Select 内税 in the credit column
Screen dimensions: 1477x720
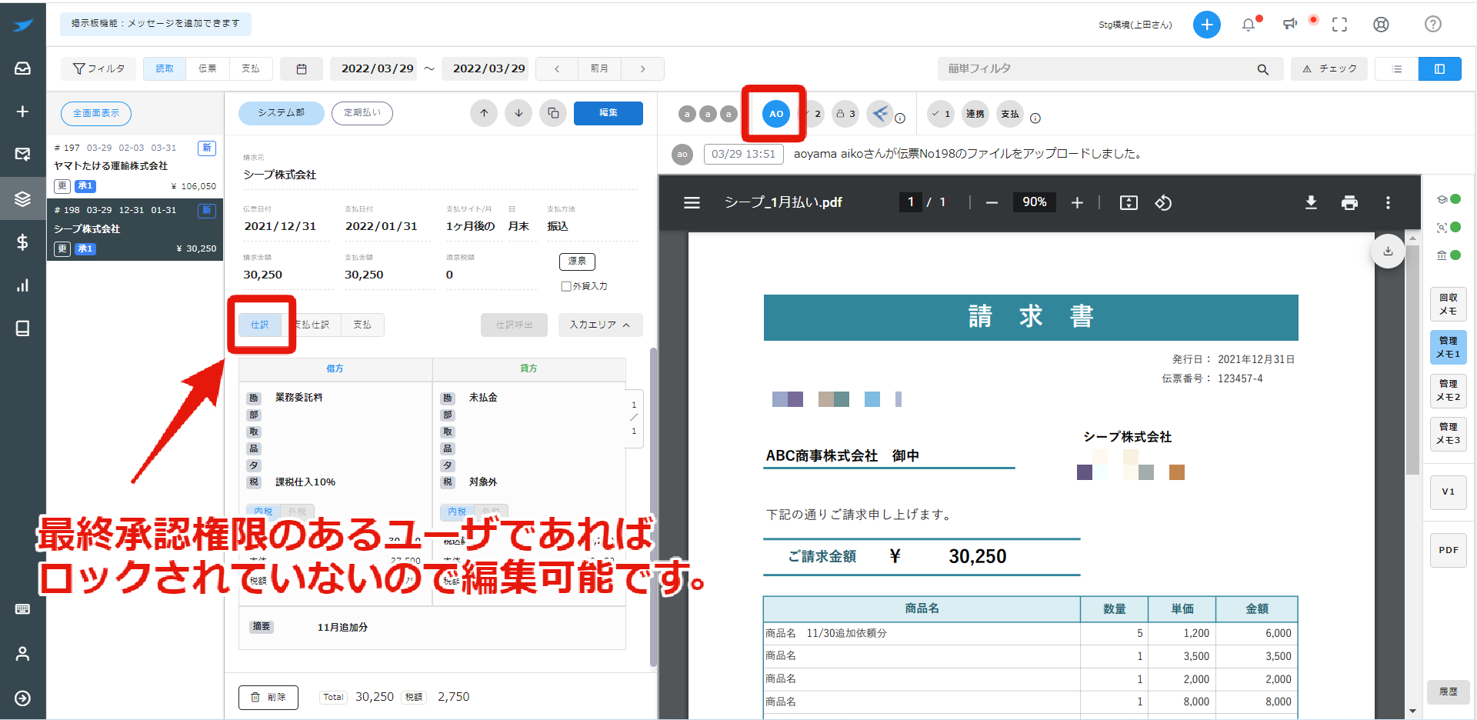pos(457,512)
